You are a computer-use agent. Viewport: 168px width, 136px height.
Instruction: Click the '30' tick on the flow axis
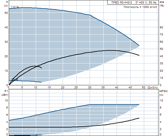[x=90, y=88]
